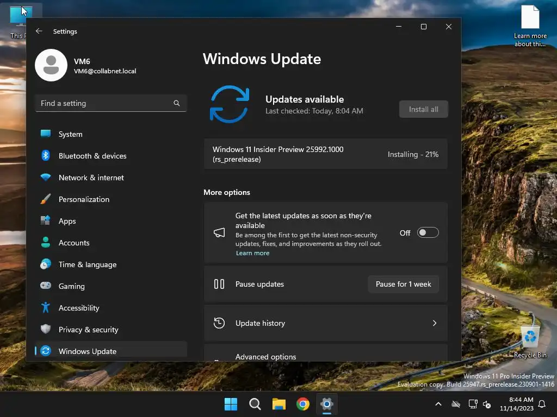Viewport: 557px width, 417px height.
Task: Click the Privacy & security shield icon
Action: 46,329
